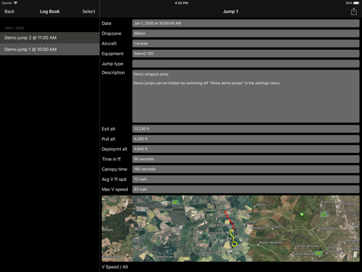Tap the Wi-Fi icon in status bar

pyautogui.click(x=16, y=3)
